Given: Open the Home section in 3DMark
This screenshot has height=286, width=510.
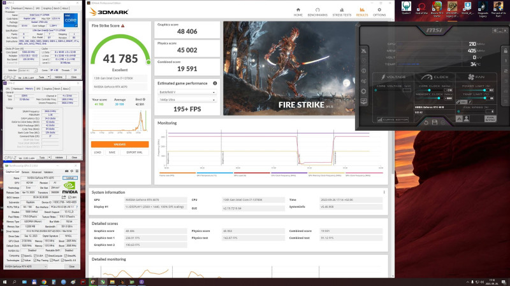Looking at the screenshot, I should point(298,12).
